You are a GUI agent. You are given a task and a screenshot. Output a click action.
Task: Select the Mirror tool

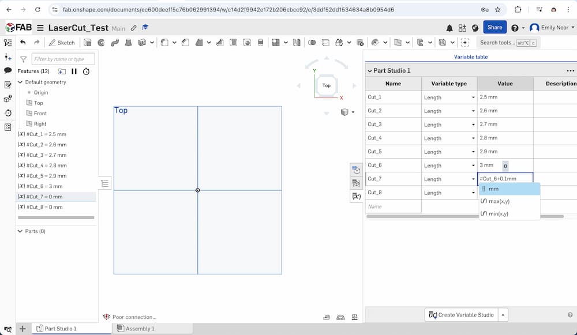coord(297,43)
